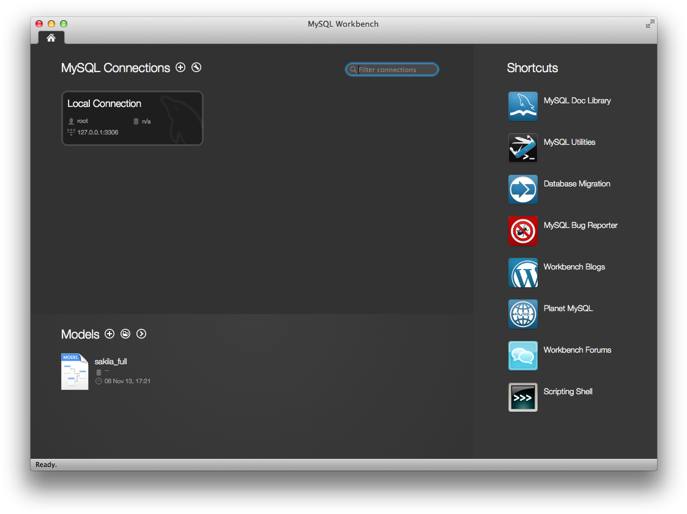Click the Models heading

(x=80, y=334)
